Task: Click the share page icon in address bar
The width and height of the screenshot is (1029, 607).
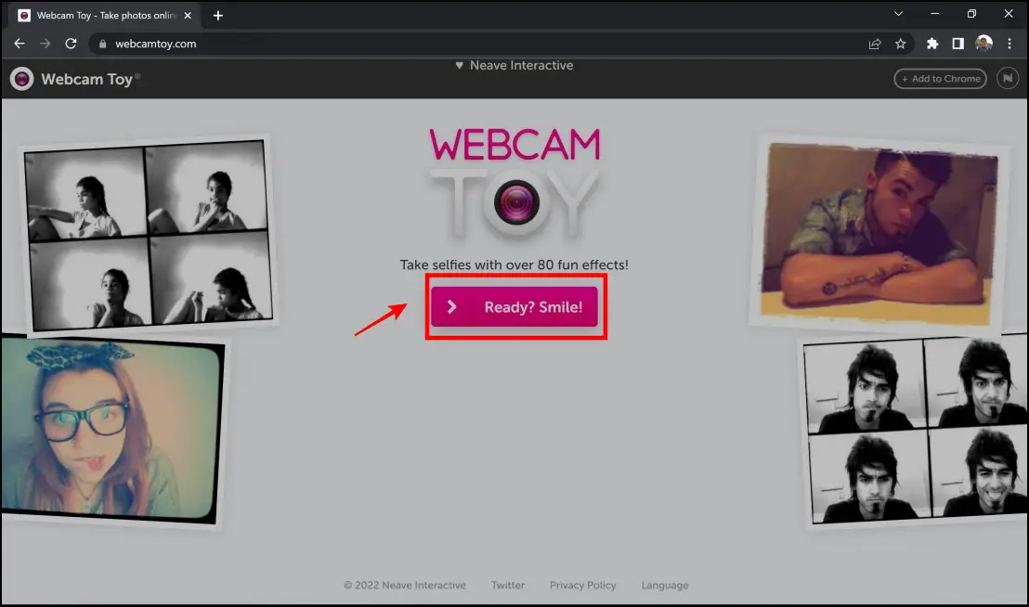Action: [875, 44]
